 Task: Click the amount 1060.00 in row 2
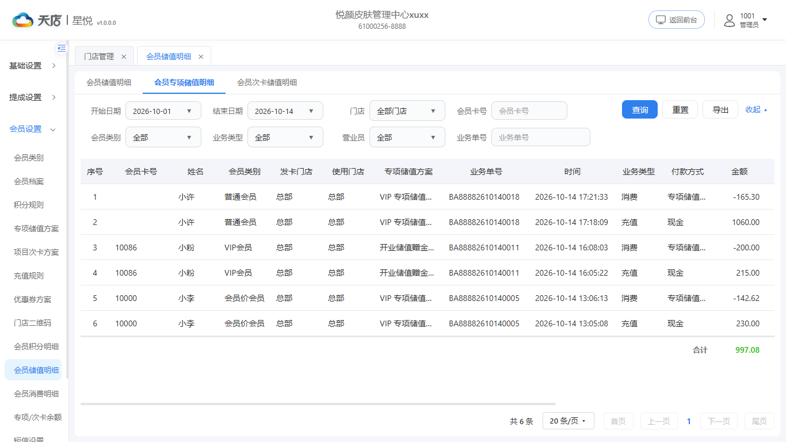[x=746, y=222]
